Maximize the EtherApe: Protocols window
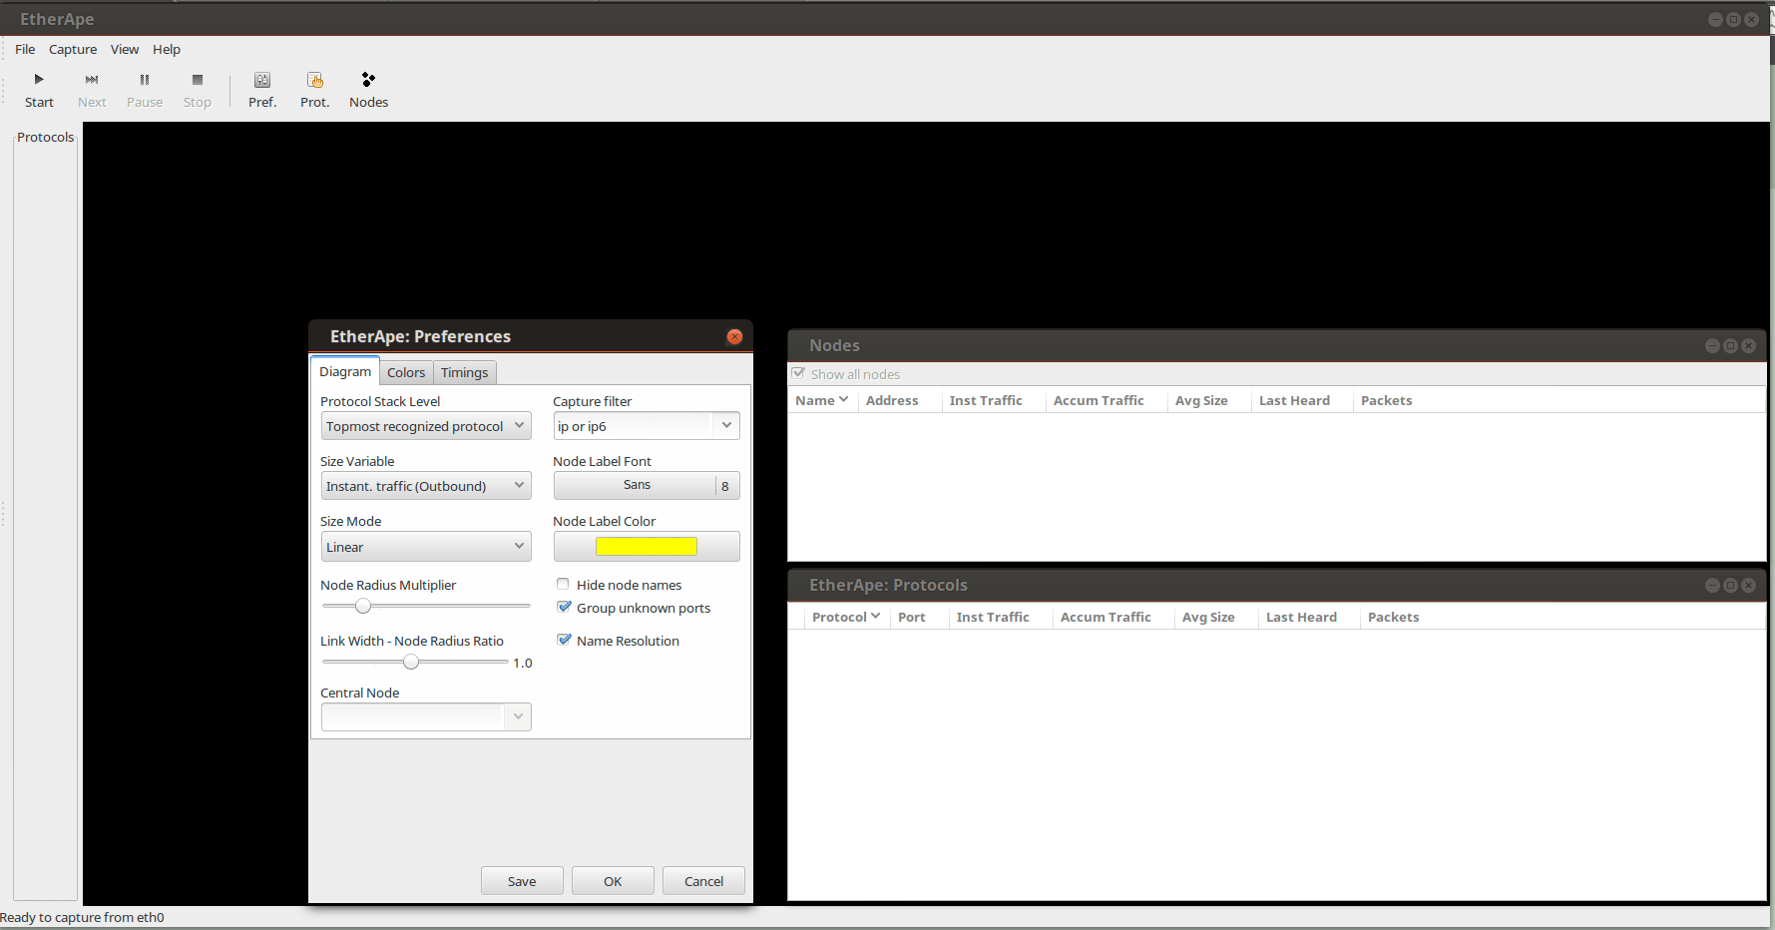Screen dimensions: 1775x930 (x=1730, y=586)
